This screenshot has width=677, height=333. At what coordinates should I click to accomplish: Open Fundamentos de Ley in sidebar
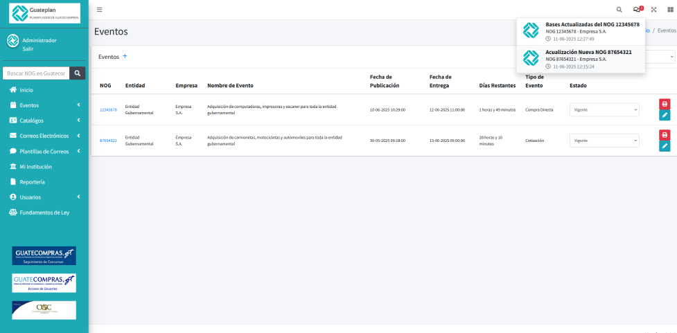pos(44,213)
